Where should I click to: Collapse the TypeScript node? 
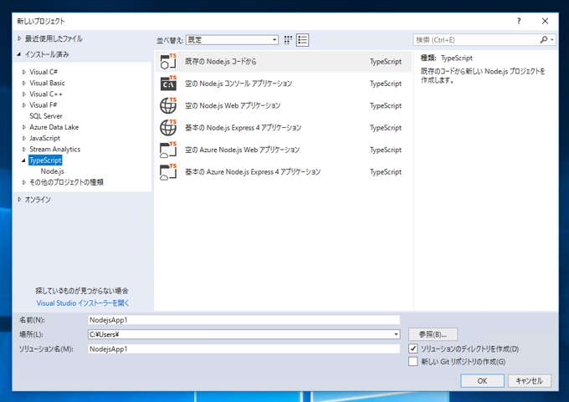pos(24,160)
